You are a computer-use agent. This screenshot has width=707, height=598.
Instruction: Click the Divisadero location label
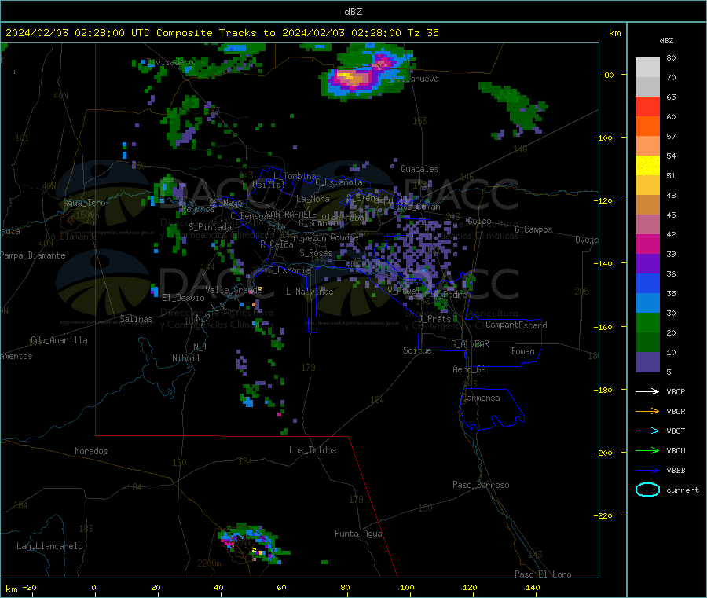tap(170, 62)
